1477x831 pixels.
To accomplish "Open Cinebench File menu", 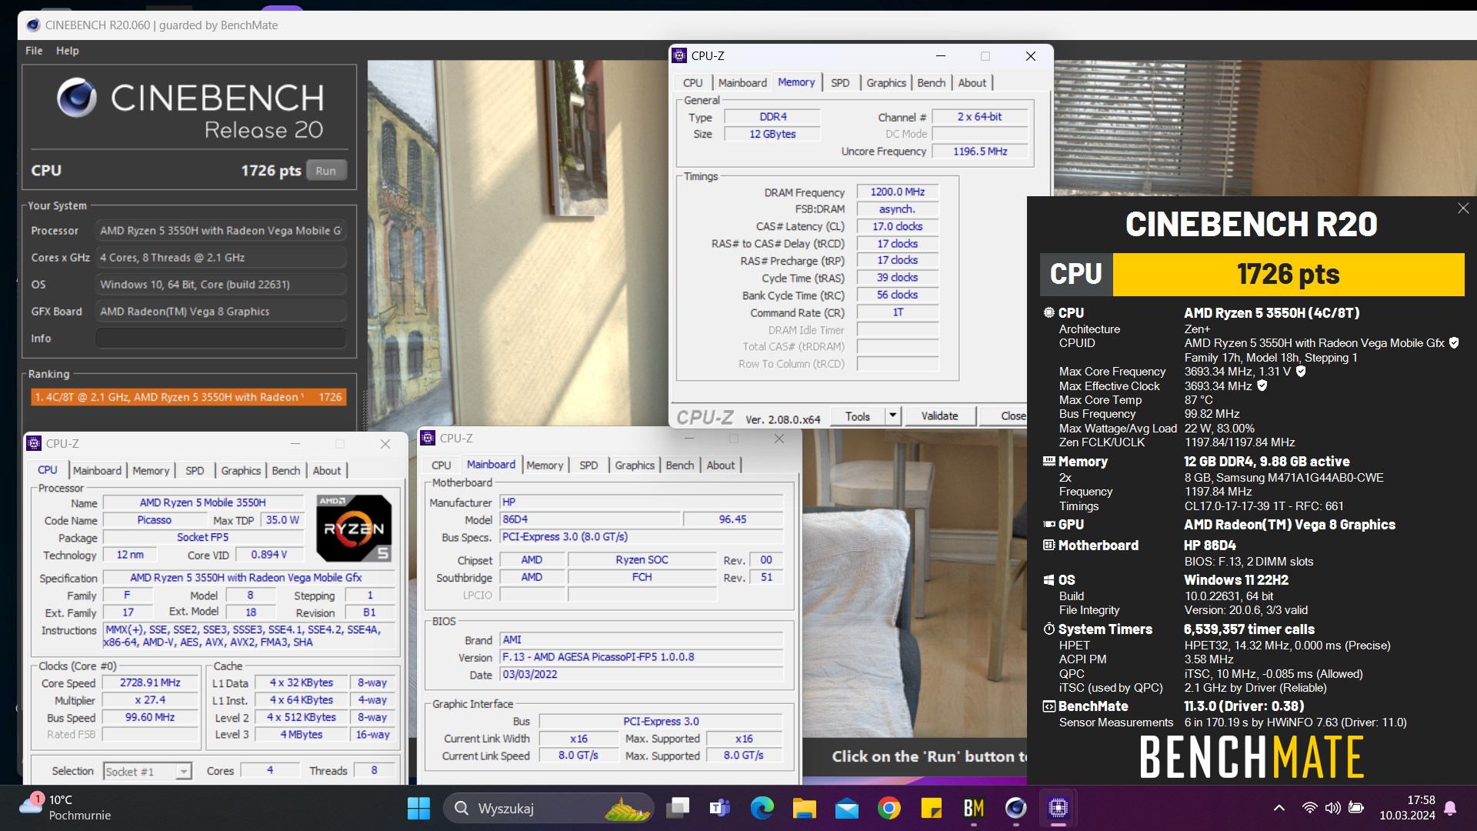I will [x=34, y=51].
